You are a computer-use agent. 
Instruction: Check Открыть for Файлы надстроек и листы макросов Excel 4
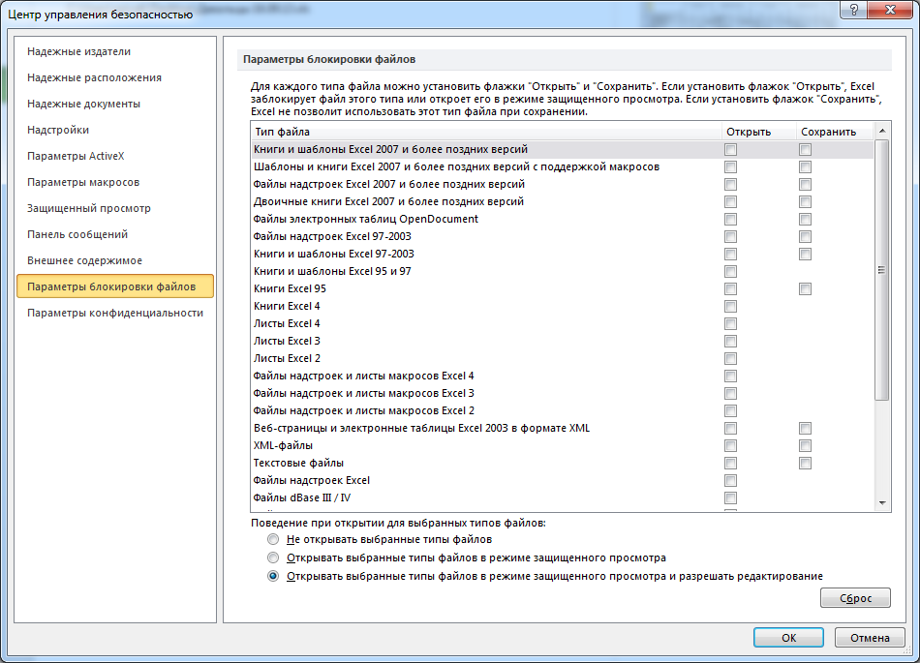click(730, 376)
